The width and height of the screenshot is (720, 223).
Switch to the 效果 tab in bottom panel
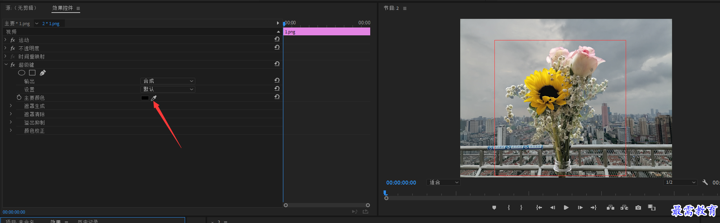click(x=55, y=221)
